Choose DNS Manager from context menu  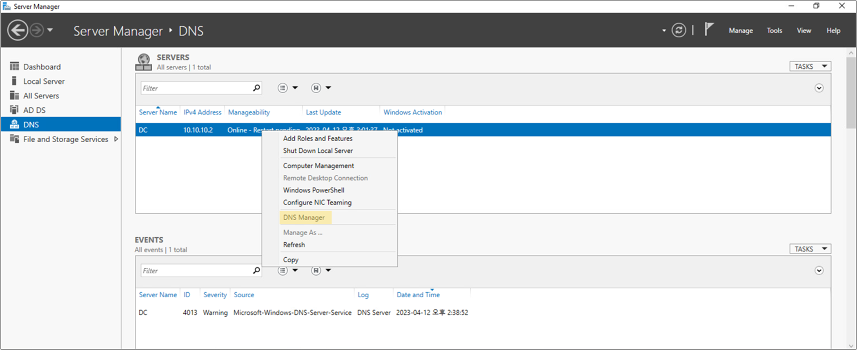[304, 217]
